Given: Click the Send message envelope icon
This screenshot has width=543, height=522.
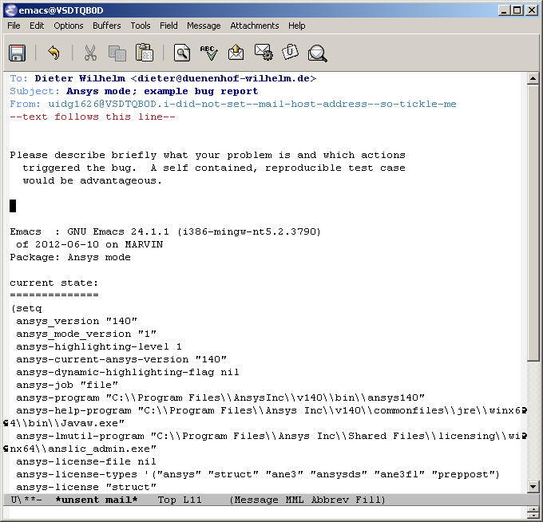Looking at the screenshot, I should pyautogui.click(x=236, y=53).
